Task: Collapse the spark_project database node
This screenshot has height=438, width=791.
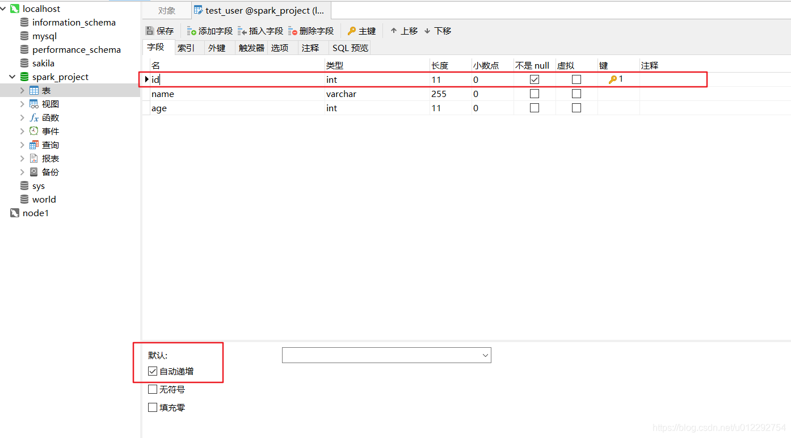Action: 12,77
